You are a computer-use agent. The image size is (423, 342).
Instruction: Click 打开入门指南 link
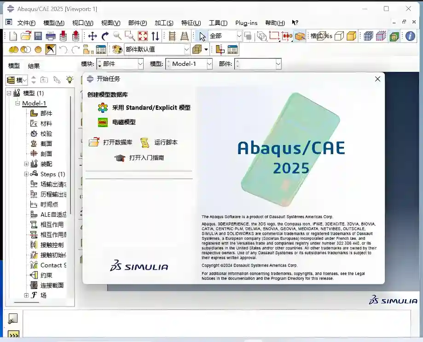click(146, 158)
